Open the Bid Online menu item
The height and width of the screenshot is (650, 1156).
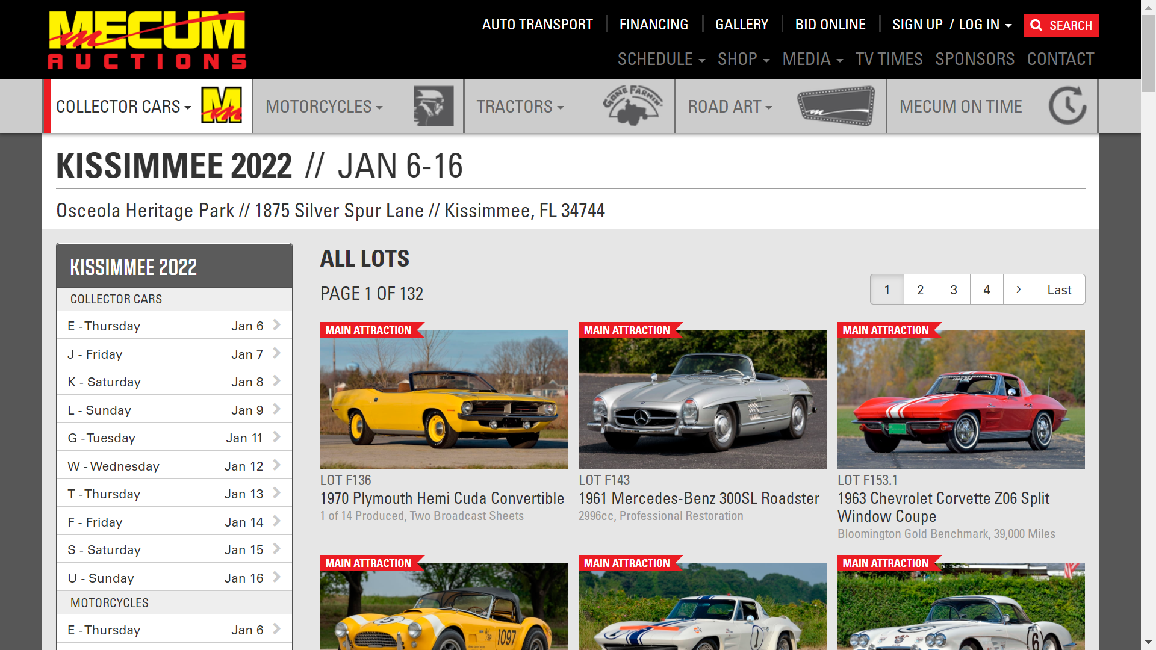pos(830,25)
